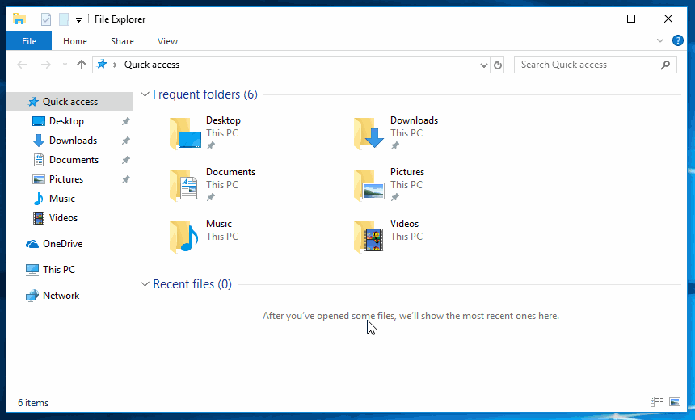Select the Music folder icon in Frequent folders

pyautogui.click(x=184, y=237)
